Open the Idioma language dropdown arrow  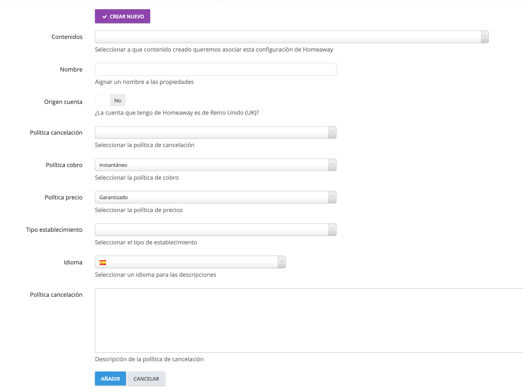point(281,262)
